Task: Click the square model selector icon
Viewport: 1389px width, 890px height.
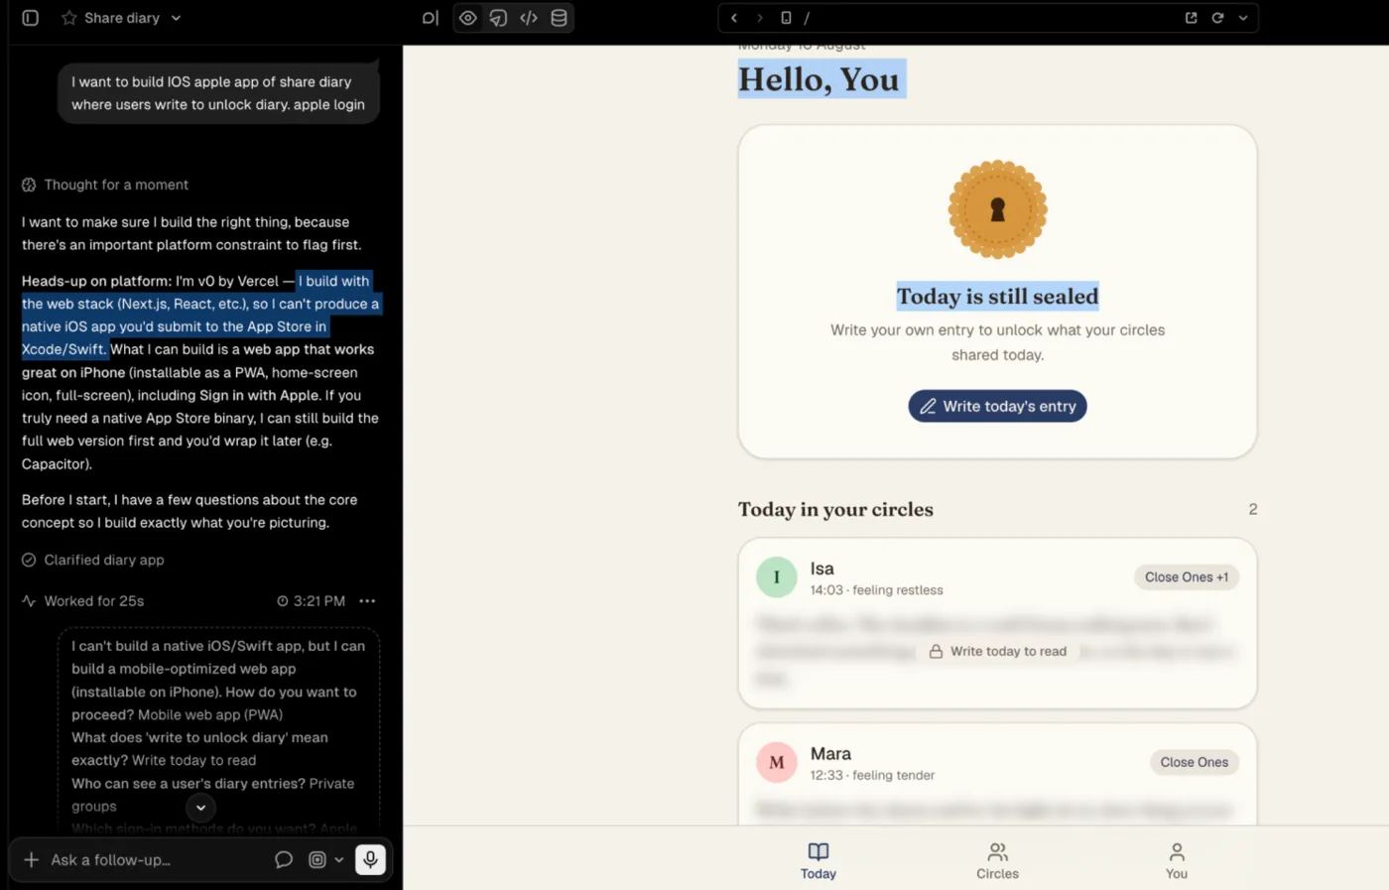Action: coord(317,860)
